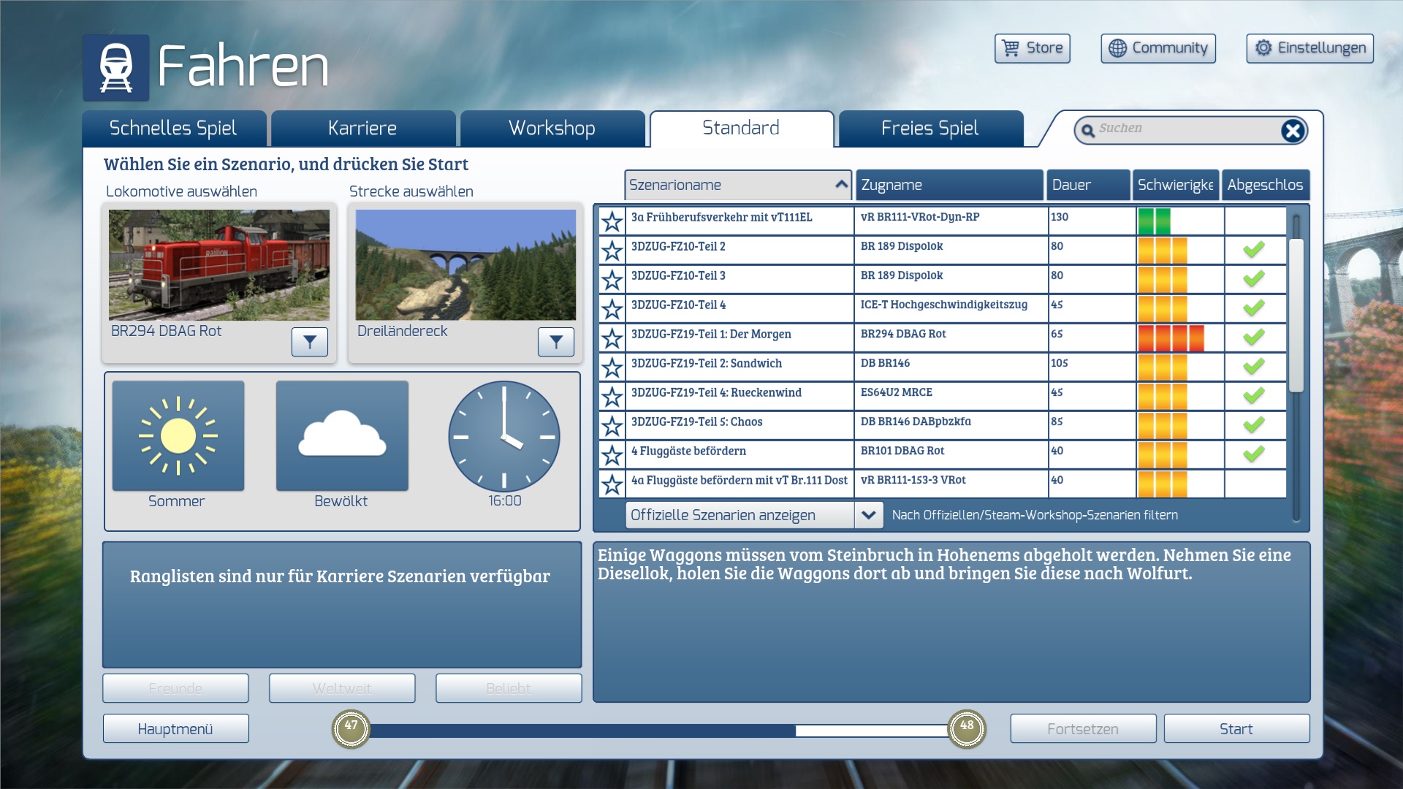This screenshot has width=1403, height=789.
Task: Click the level 48 badge icon
Action: coord(966,728)
